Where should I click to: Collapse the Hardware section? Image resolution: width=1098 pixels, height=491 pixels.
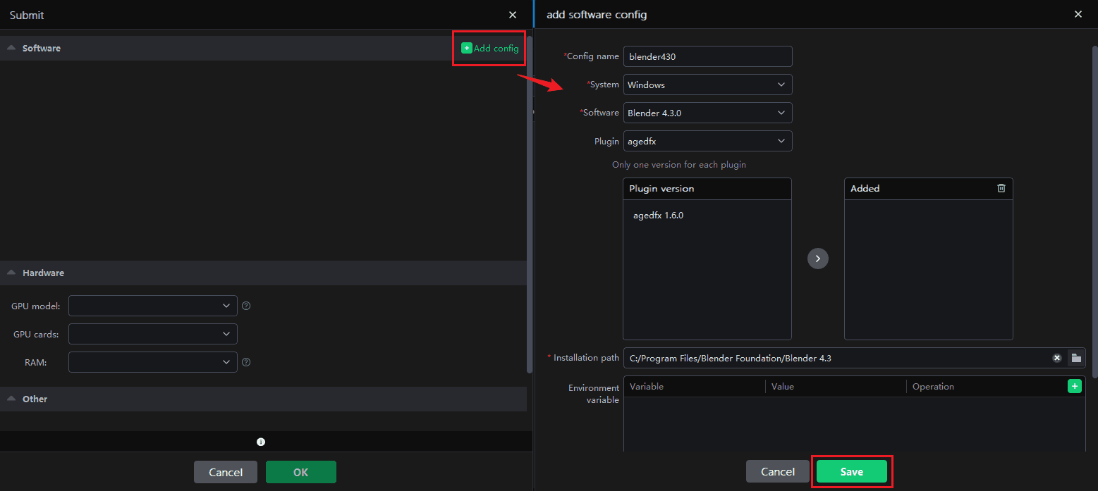tap(11, 273)
